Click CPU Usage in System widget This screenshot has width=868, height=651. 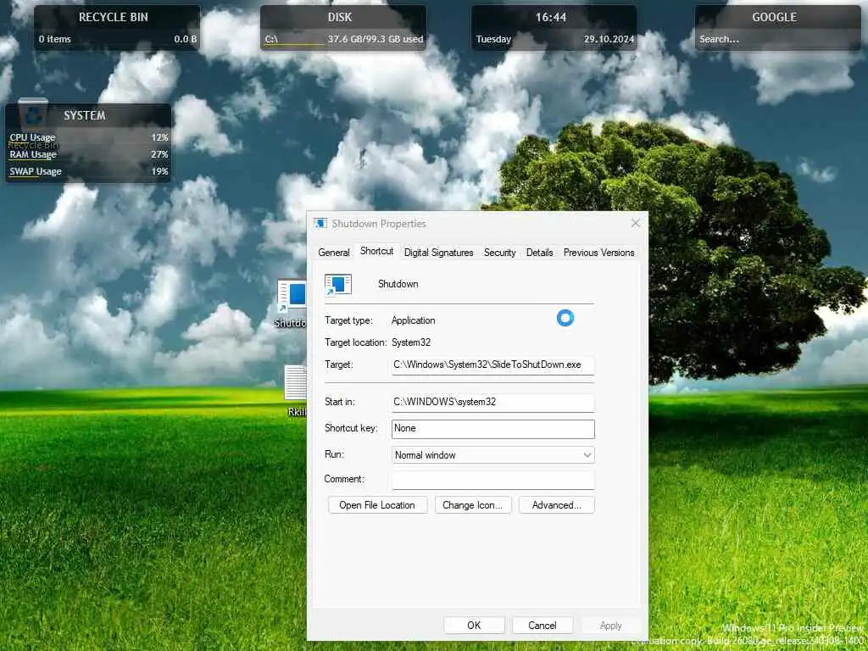[88, 137]
